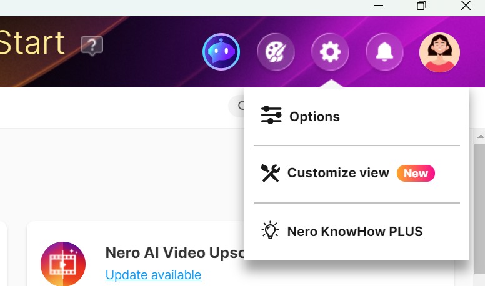Image resolution: width=485 pixels, height=286 pixels.
Task: Minimize the Nero Start window
Action: (378, 6)
